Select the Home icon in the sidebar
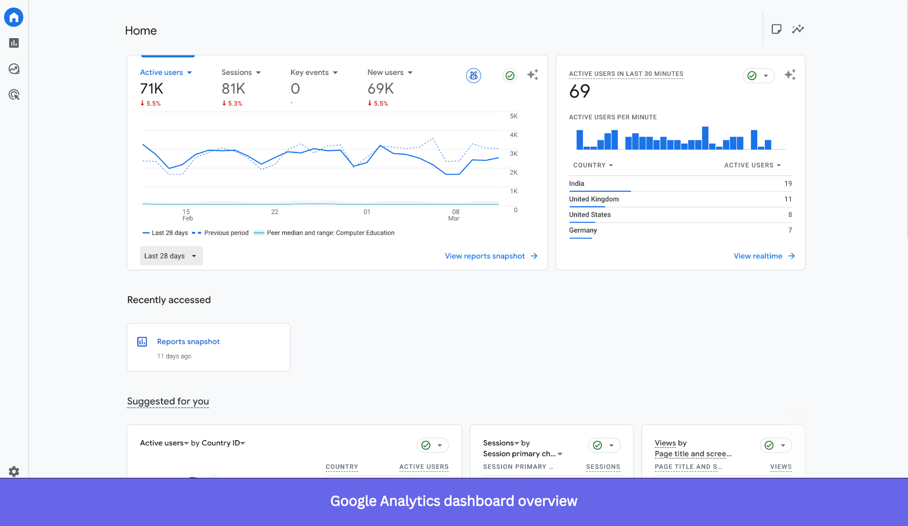 click(14, 17)
